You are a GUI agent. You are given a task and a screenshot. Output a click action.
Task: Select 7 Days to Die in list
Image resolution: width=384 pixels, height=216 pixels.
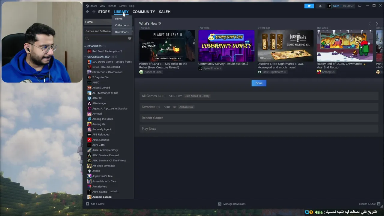[100, 77]
